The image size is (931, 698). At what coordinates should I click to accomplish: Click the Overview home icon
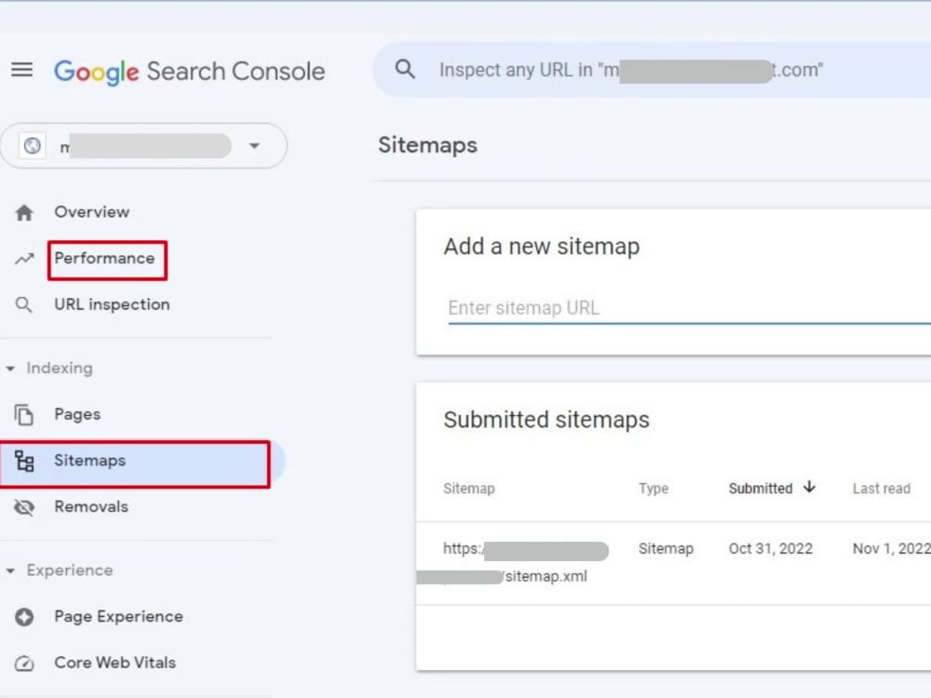pos(24,212)
